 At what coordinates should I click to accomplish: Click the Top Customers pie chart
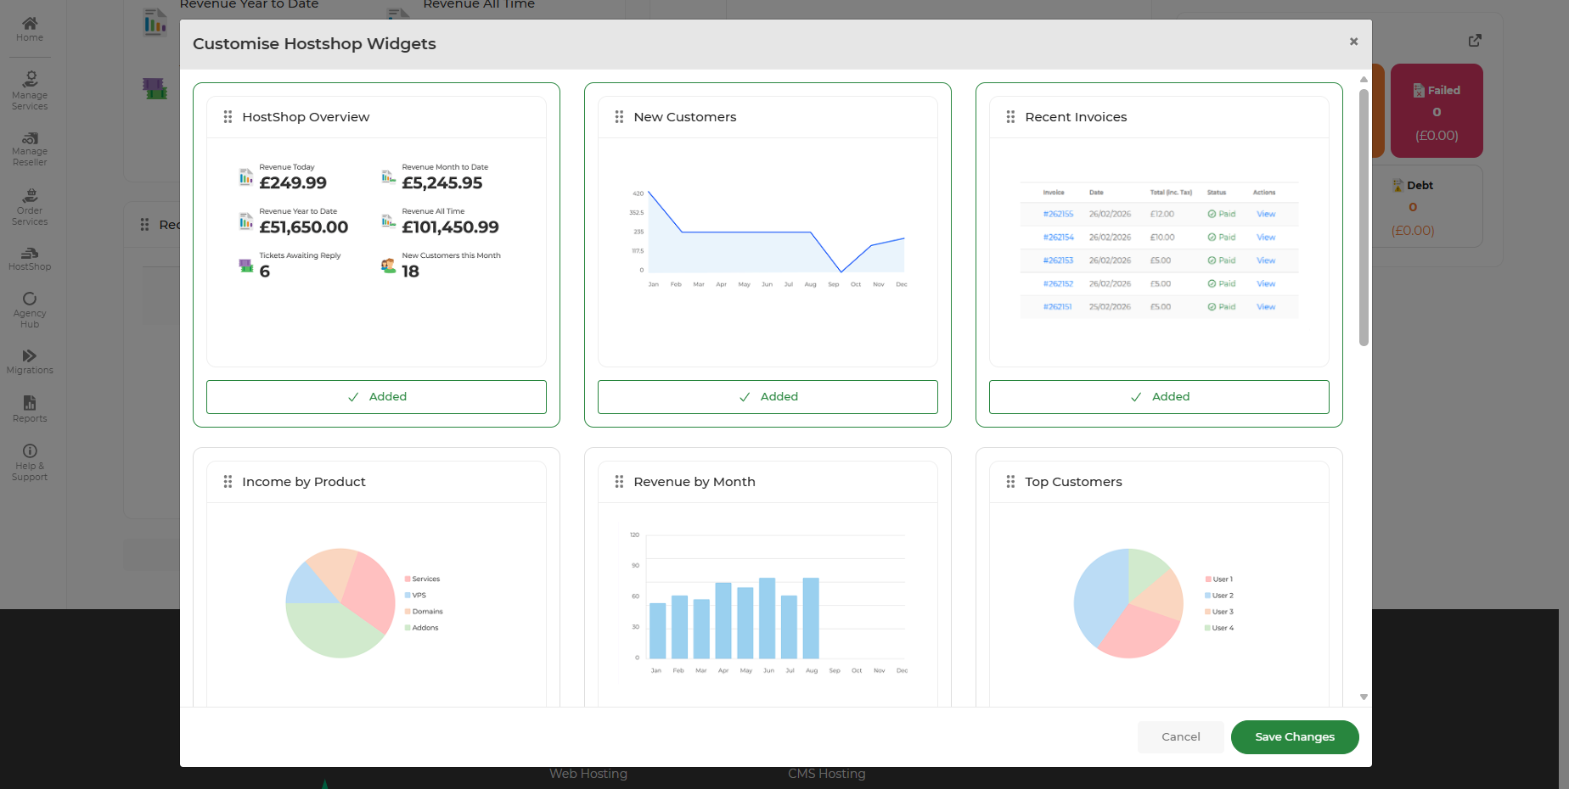1128,603
